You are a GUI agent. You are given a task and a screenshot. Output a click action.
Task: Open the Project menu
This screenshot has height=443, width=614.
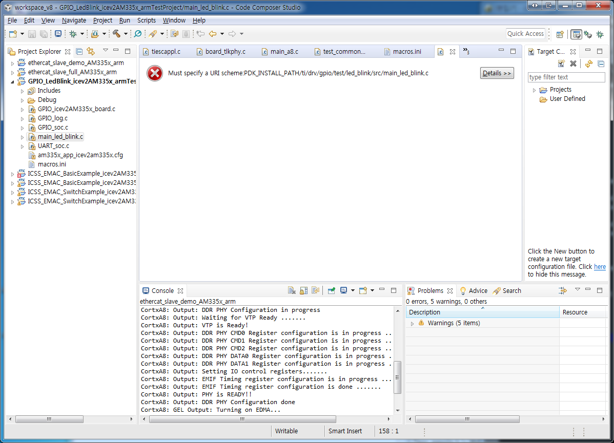[x=103, y=20]
